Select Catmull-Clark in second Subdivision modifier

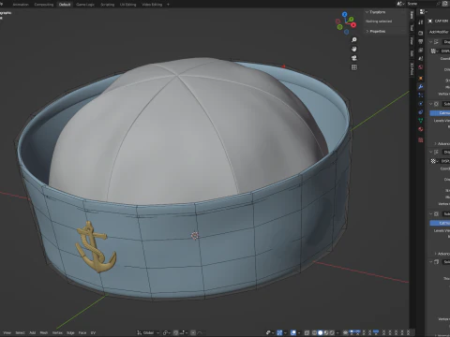440,223
